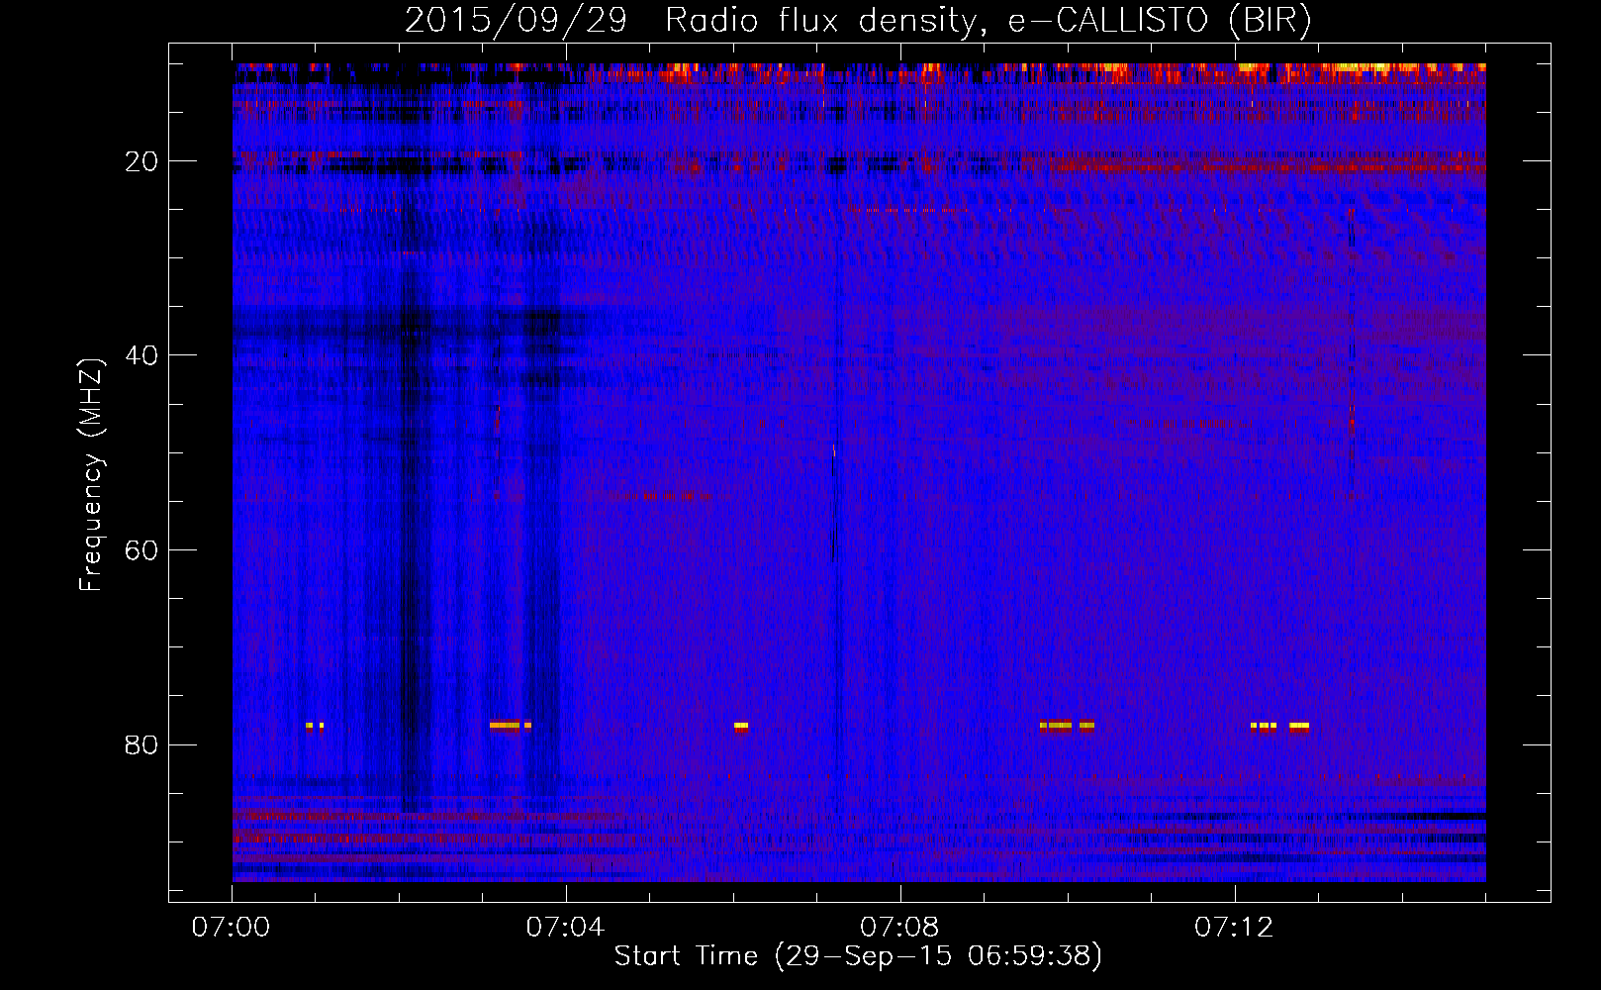Click the long yellow streak near 07:03 at 78 MHz
The height and width of the screenshot is (990, 1601).
505,726
